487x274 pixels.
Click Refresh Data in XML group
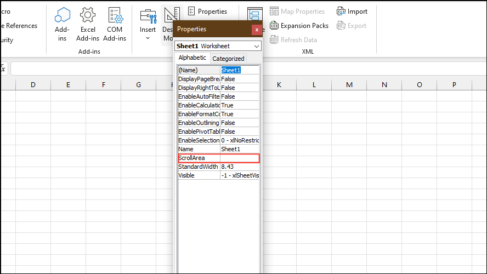[293, 39]
